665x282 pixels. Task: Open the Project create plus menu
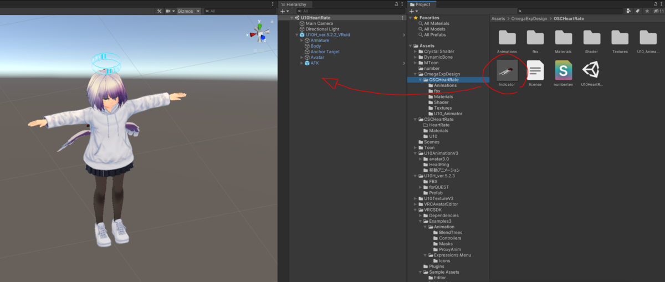pyautogui.click(x=413, y=11)
